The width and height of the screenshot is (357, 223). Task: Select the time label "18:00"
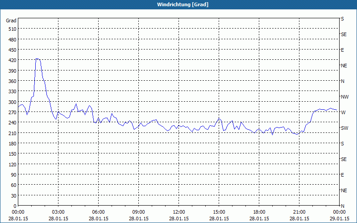[x=259, y=212]
